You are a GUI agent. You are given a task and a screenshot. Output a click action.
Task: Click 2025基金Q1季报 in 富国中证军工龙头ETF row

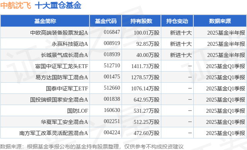click(x=225, y=66)
